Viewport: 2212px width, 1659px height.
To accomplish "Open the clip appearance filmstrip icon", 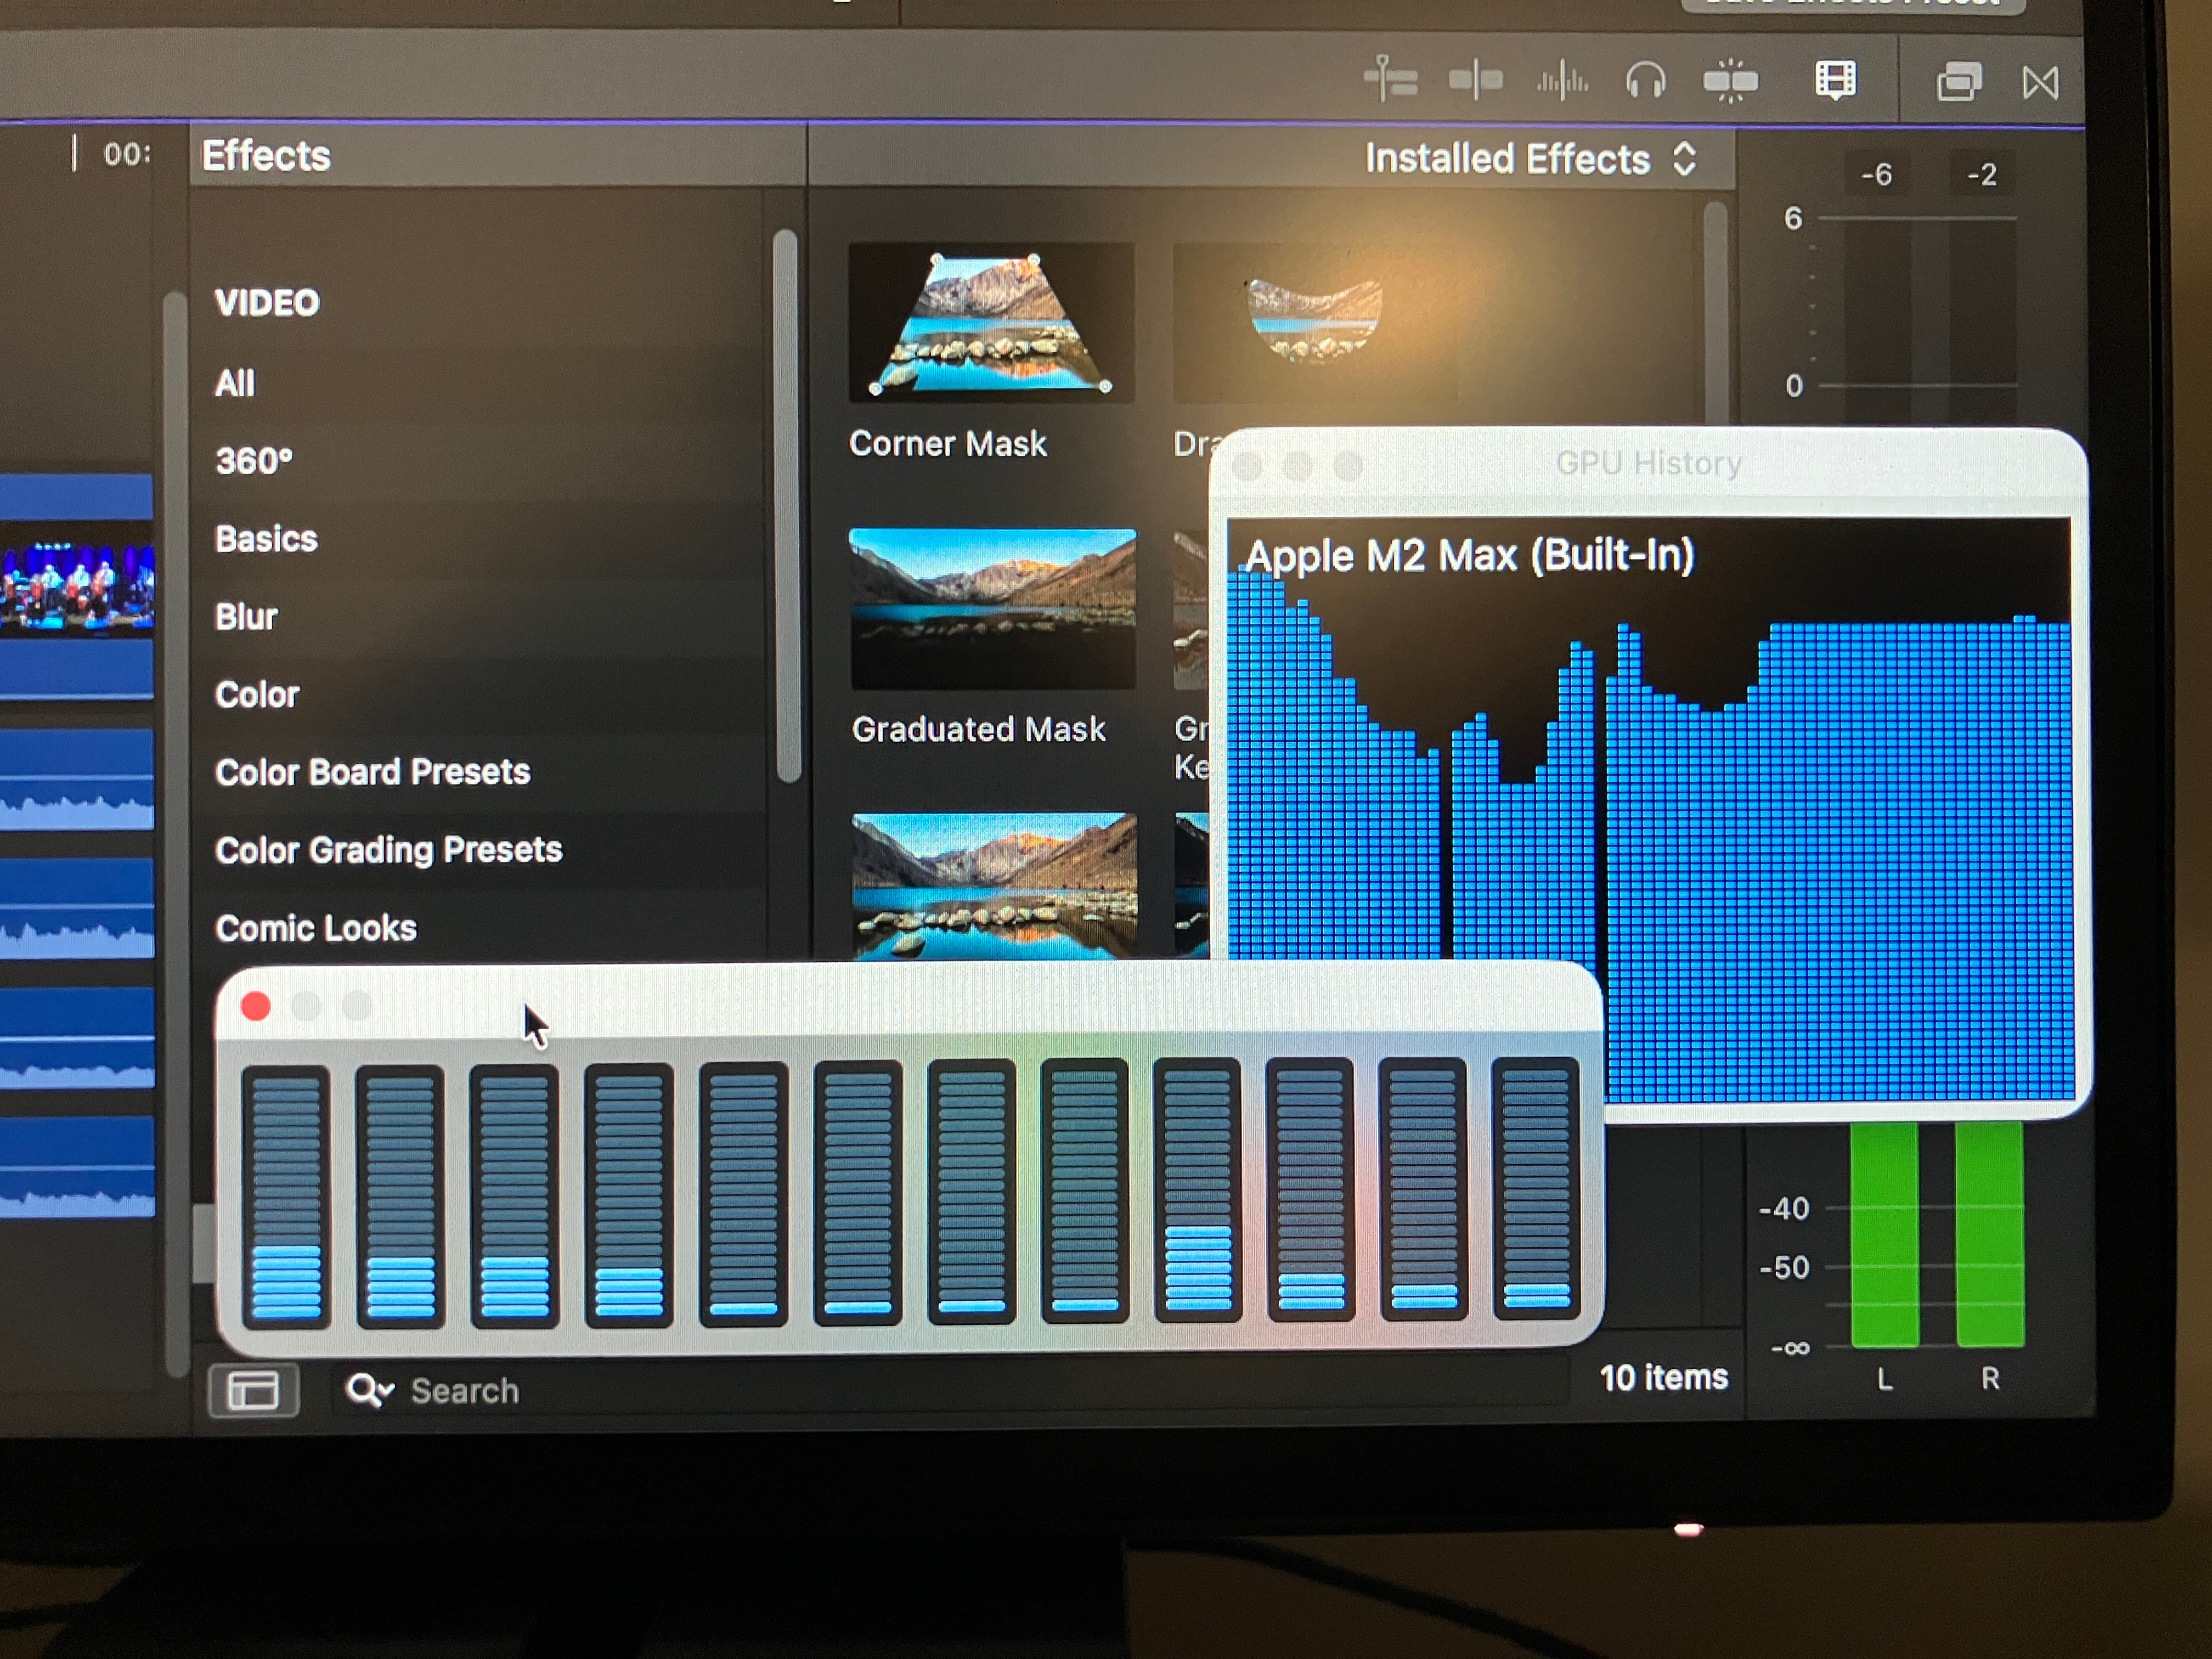I will [1835, 80].
